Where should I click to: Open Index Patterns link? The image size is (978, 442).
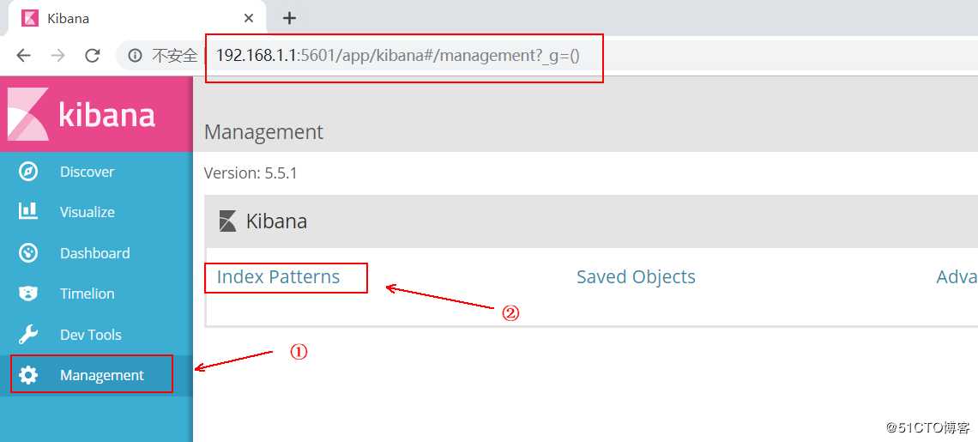tap(278, 276)
